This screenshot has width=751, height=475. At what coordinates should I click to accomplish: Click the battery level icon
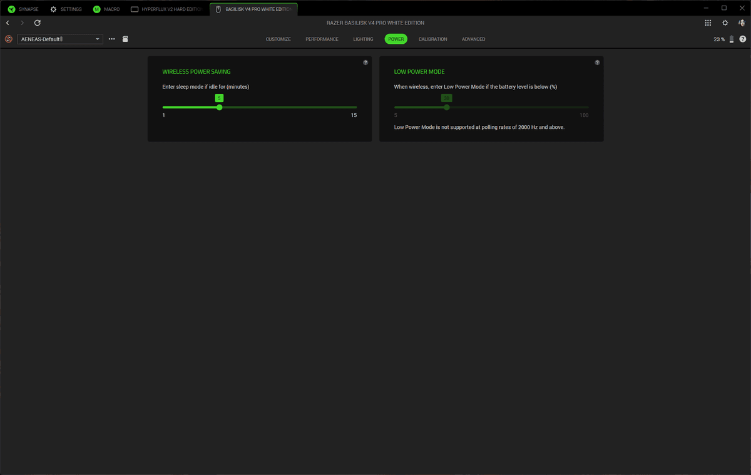(x=732, y=39)
